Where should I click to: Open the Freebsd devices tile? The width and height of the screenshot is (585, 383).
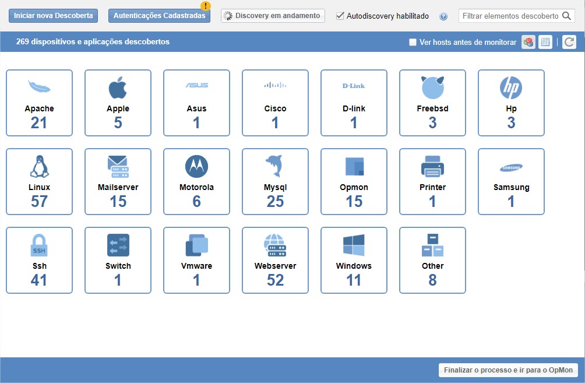point(432,103)
